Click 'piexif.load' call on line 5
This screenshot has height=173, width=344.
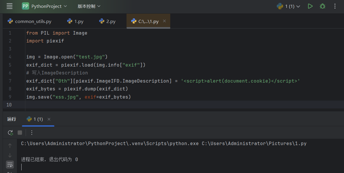point(77,65)
